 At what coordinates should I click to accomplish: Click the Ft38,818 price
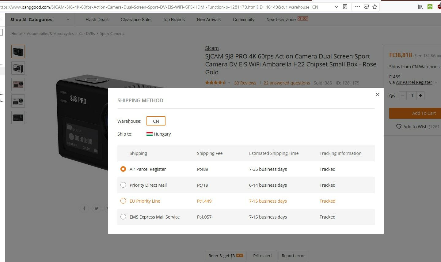(401, 55)
